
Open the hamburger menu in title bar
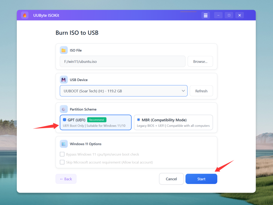click(x=206, y=15)
